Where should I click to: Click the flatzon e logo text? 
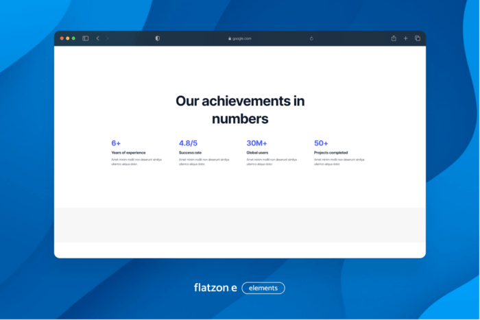click(215, 288)
